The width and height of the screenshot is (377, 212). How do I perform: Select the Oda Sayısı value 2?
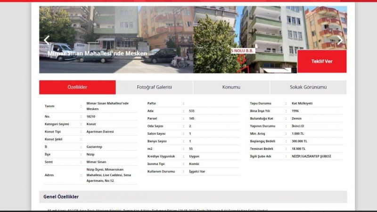coord(190,126)
